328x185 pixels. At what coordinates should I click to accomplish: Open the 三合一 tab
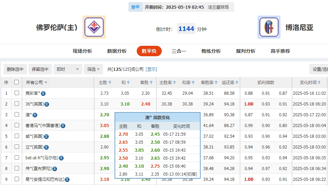[x=179, y=51]
